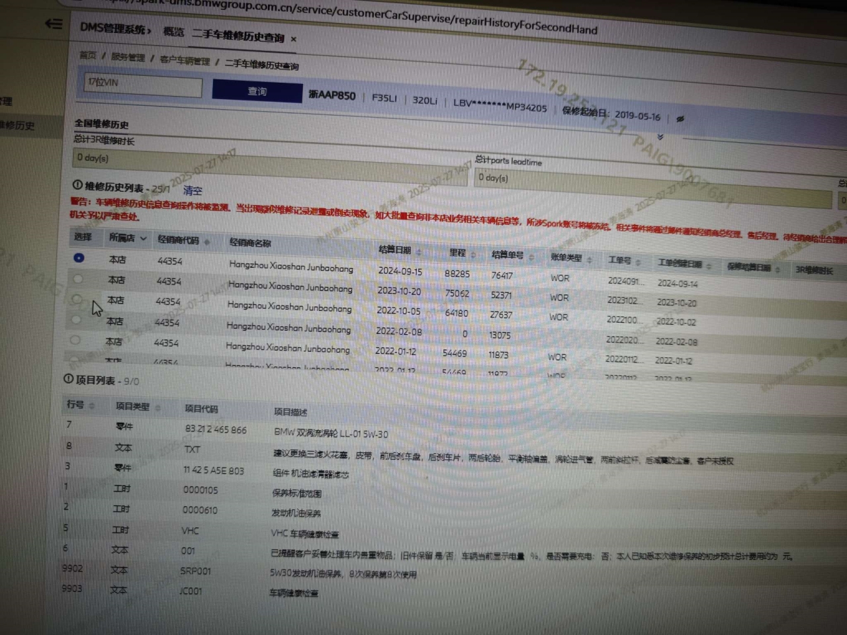Collapse the sidebar with the menu fold icon

pyautogui.click(x=54, y=24)
